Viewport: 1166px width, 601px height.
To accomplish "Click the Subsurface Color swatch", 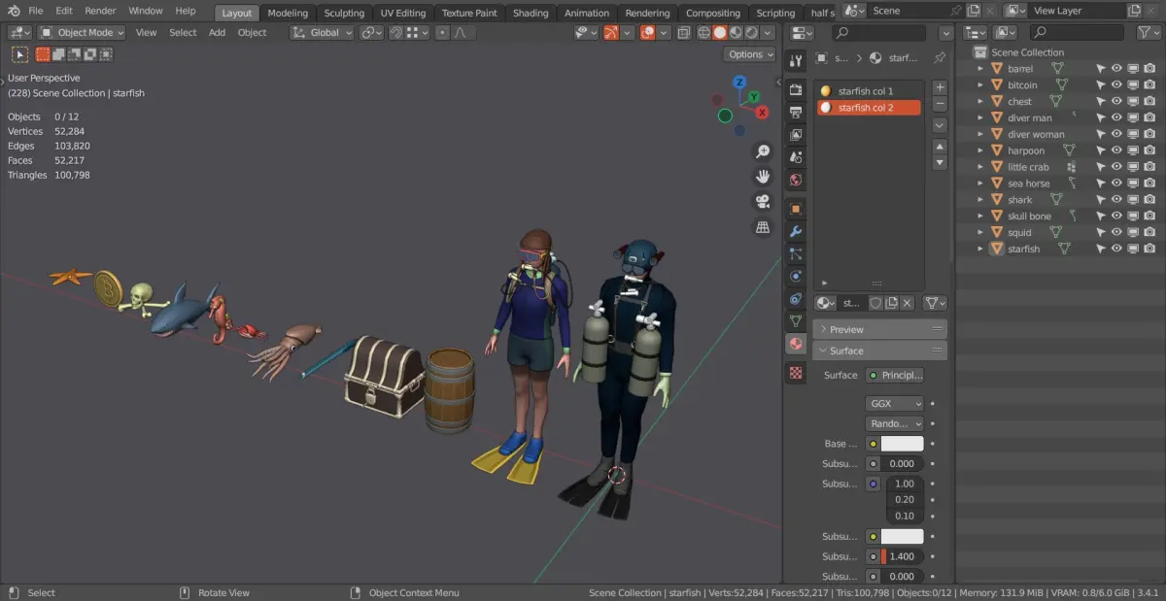I will coord(902,536).
